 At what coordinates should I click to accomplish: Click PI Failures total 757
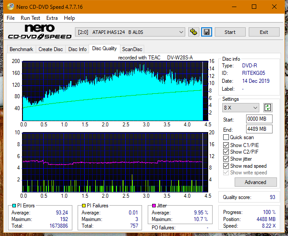pyautogui.click(x=134, y=226)
